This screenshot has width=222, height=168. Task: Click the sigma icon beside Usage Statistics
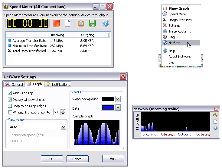(x=165, y=20)
